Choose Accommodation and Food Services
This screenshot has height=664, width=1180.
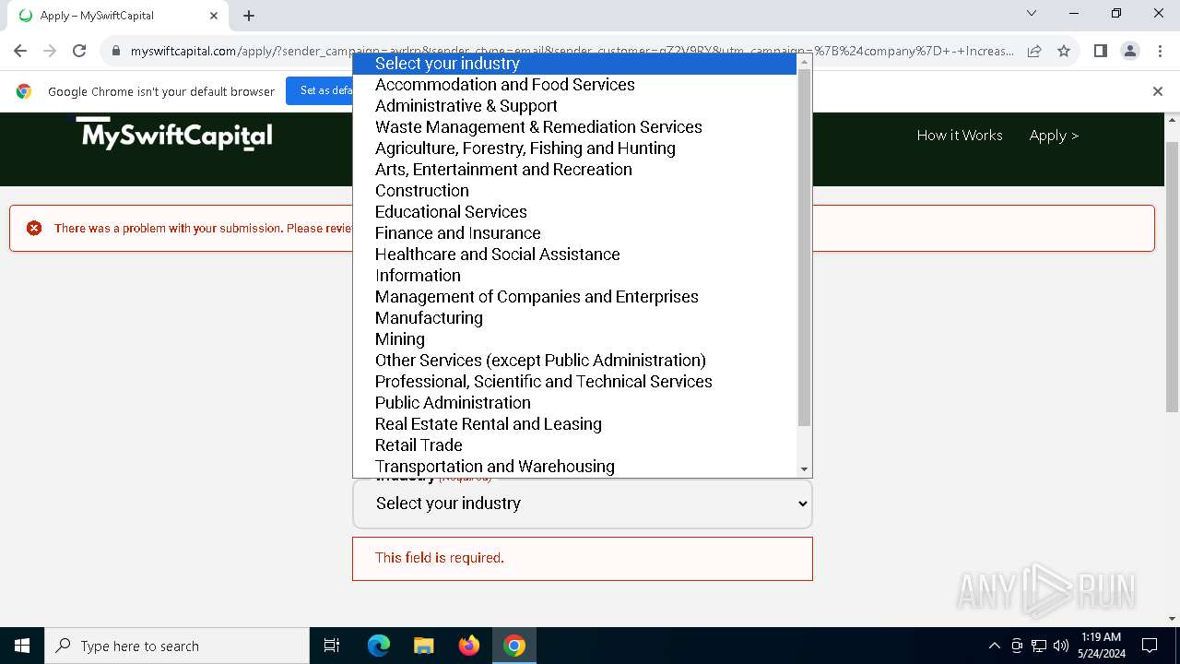(574, 84)
